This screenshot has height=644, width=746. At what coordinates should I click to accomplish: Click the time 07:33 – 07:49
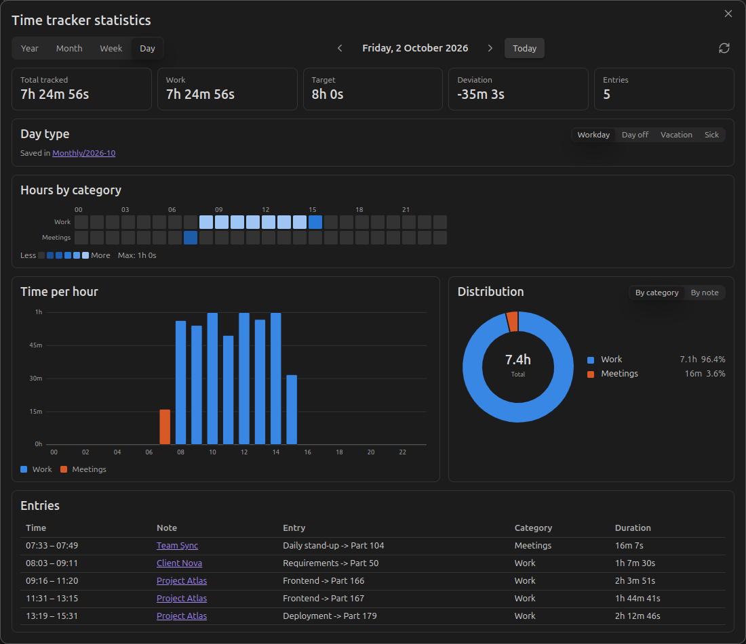coord(52,546)
